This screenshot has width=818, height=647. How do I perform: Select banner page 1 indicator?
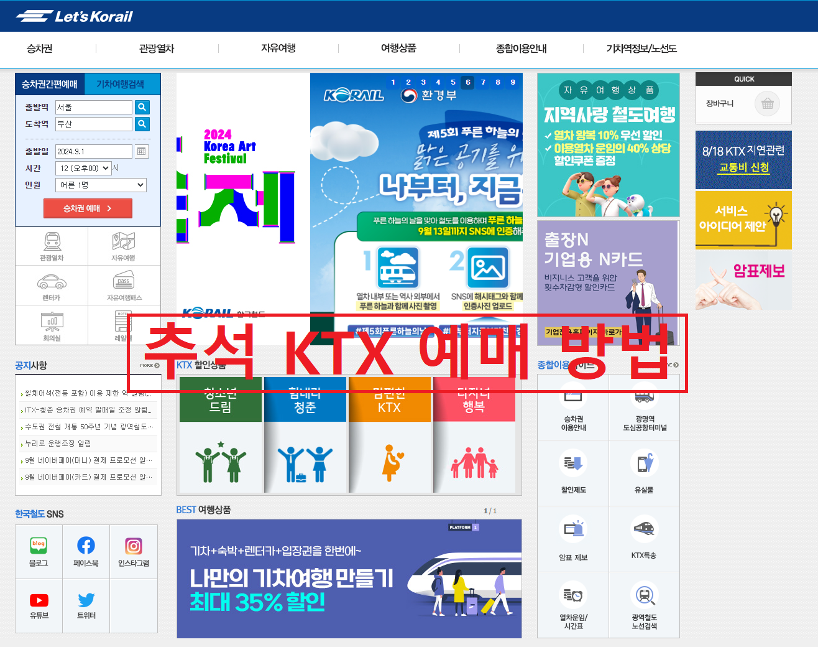point(393,82)
